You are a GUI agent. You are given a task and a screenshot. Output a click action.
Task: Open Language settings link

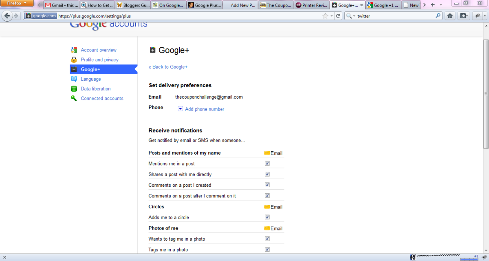[x=91, y=79]
